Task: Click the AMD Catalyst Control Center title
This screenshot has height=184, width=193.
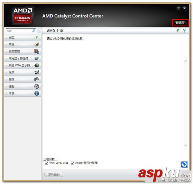Action: [73, 16]
